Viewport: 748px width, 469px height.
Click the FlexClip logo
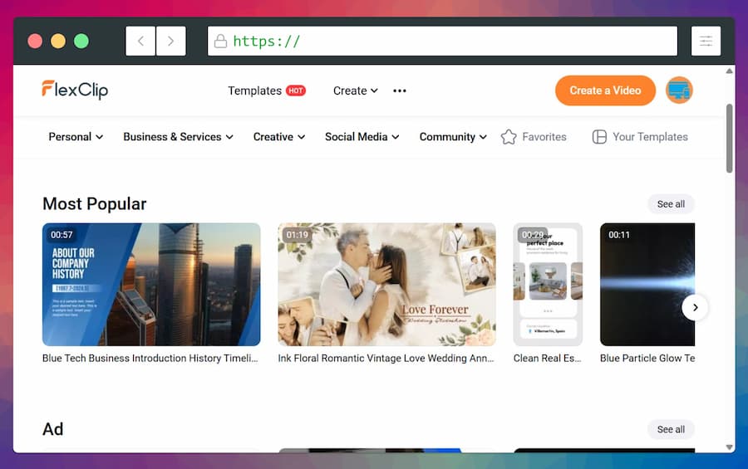75,90
